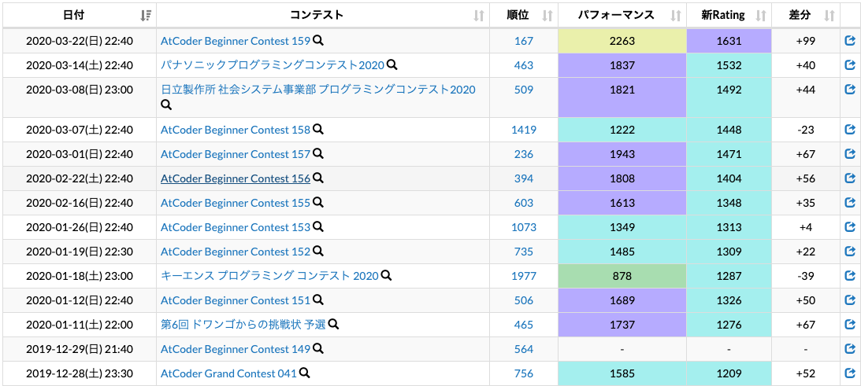Sort table by コンテスト column header
861x386 pixels.
tap(323, 16)
